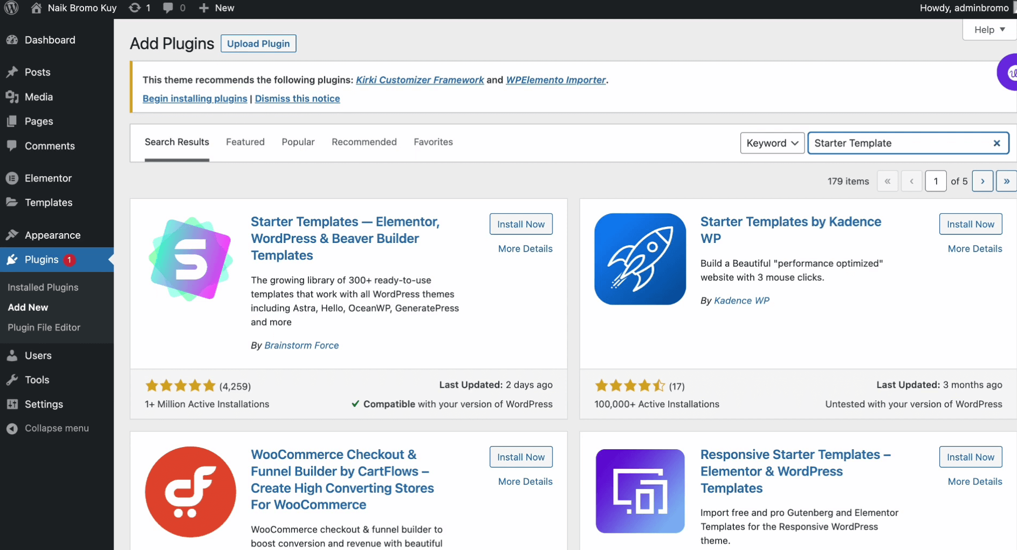Click the Plugins update count badge
This screenshot has height=550, width=1017.
point(69,260)
